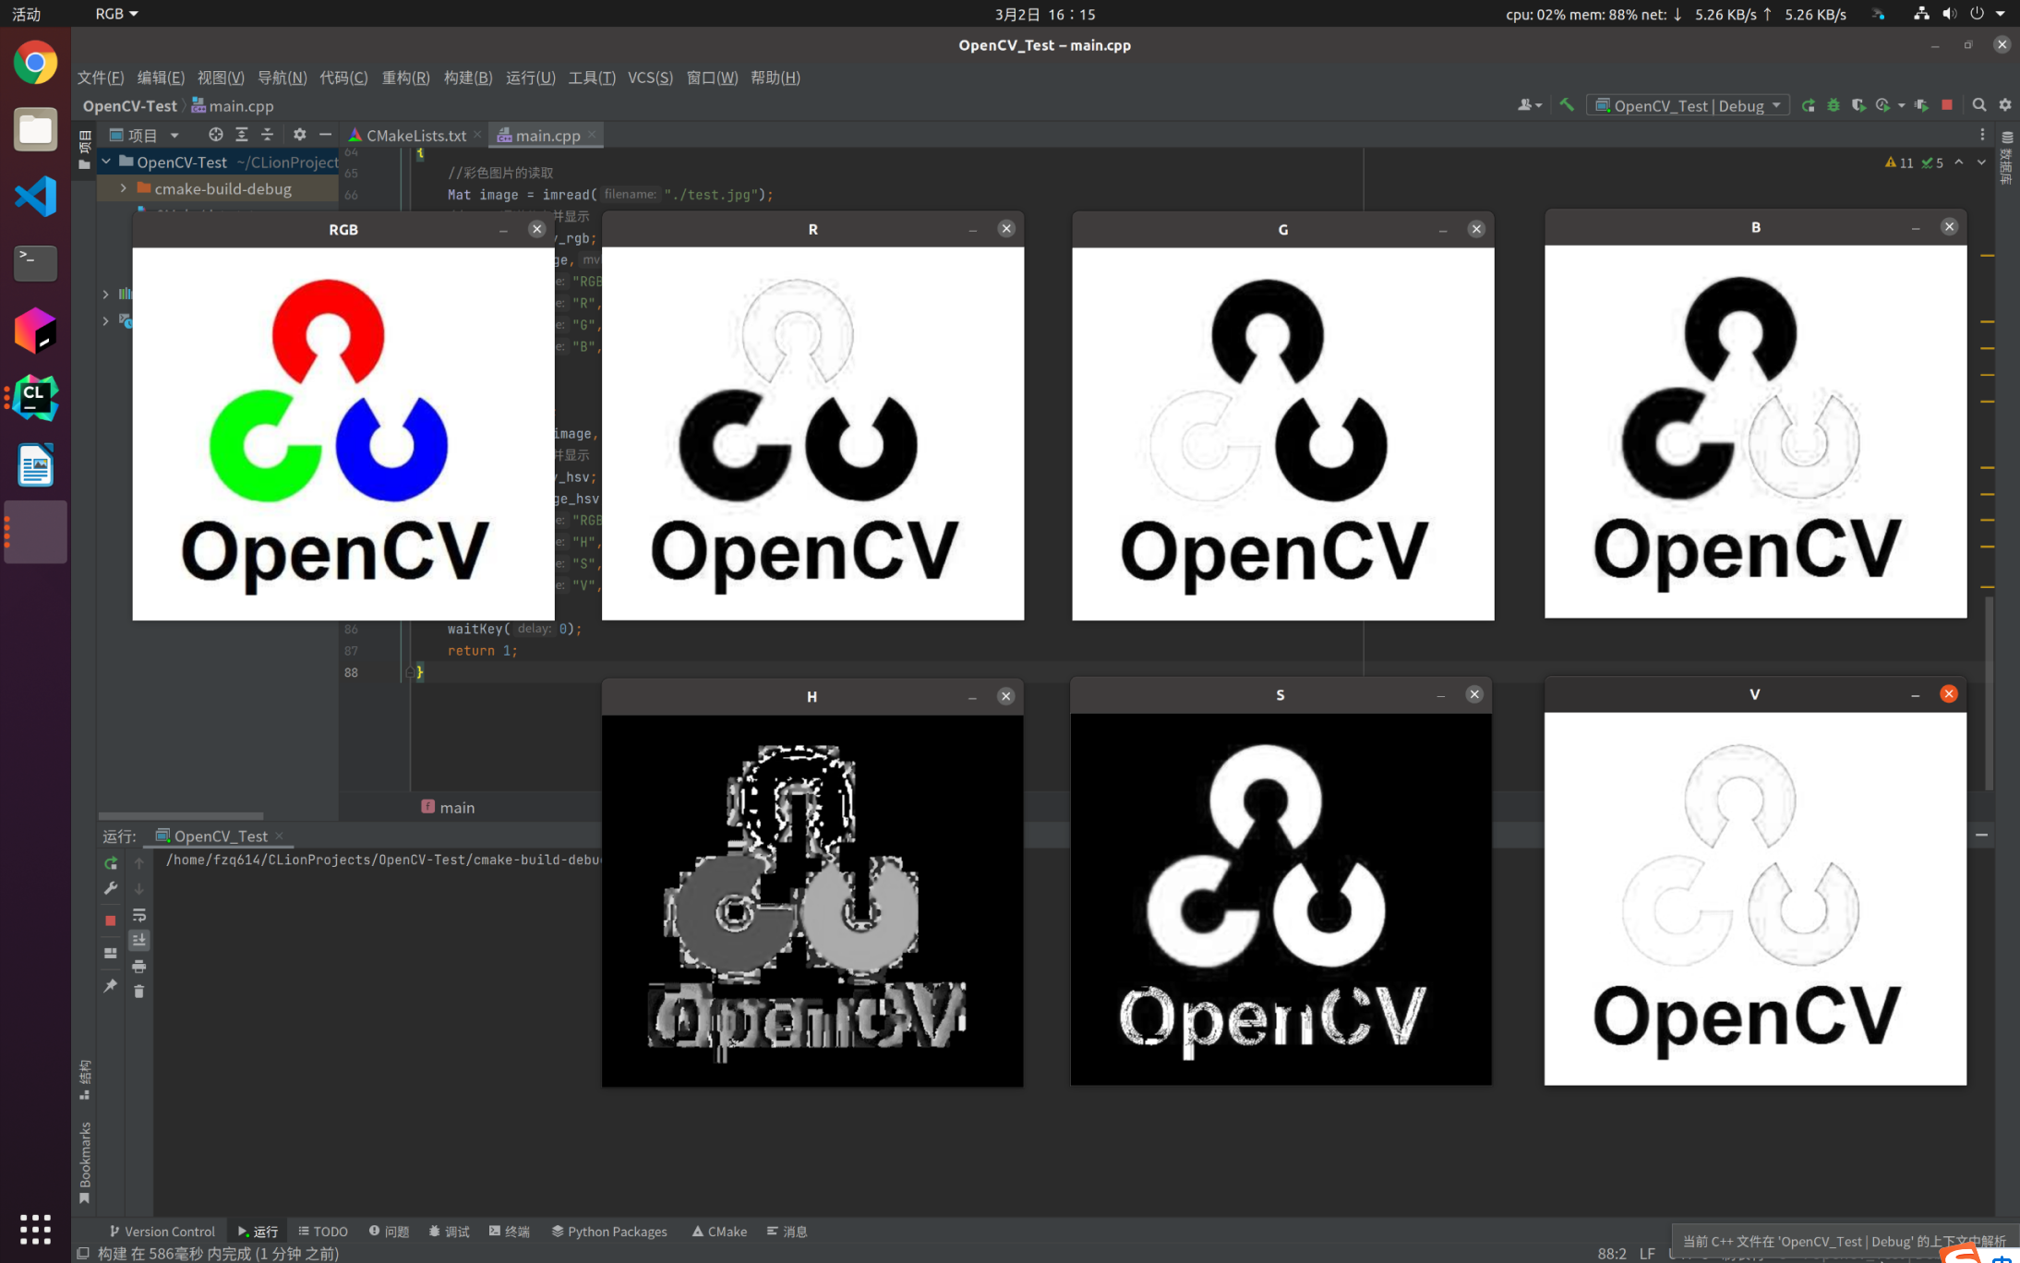Open the Python Packages tool window
The height and width of the screenshot is (1263, 2020).
point(608,1231)
